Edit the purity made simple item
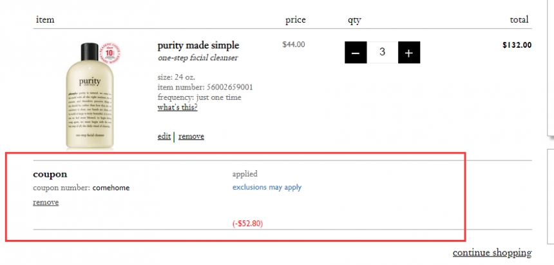 click(x=164, y=137)
